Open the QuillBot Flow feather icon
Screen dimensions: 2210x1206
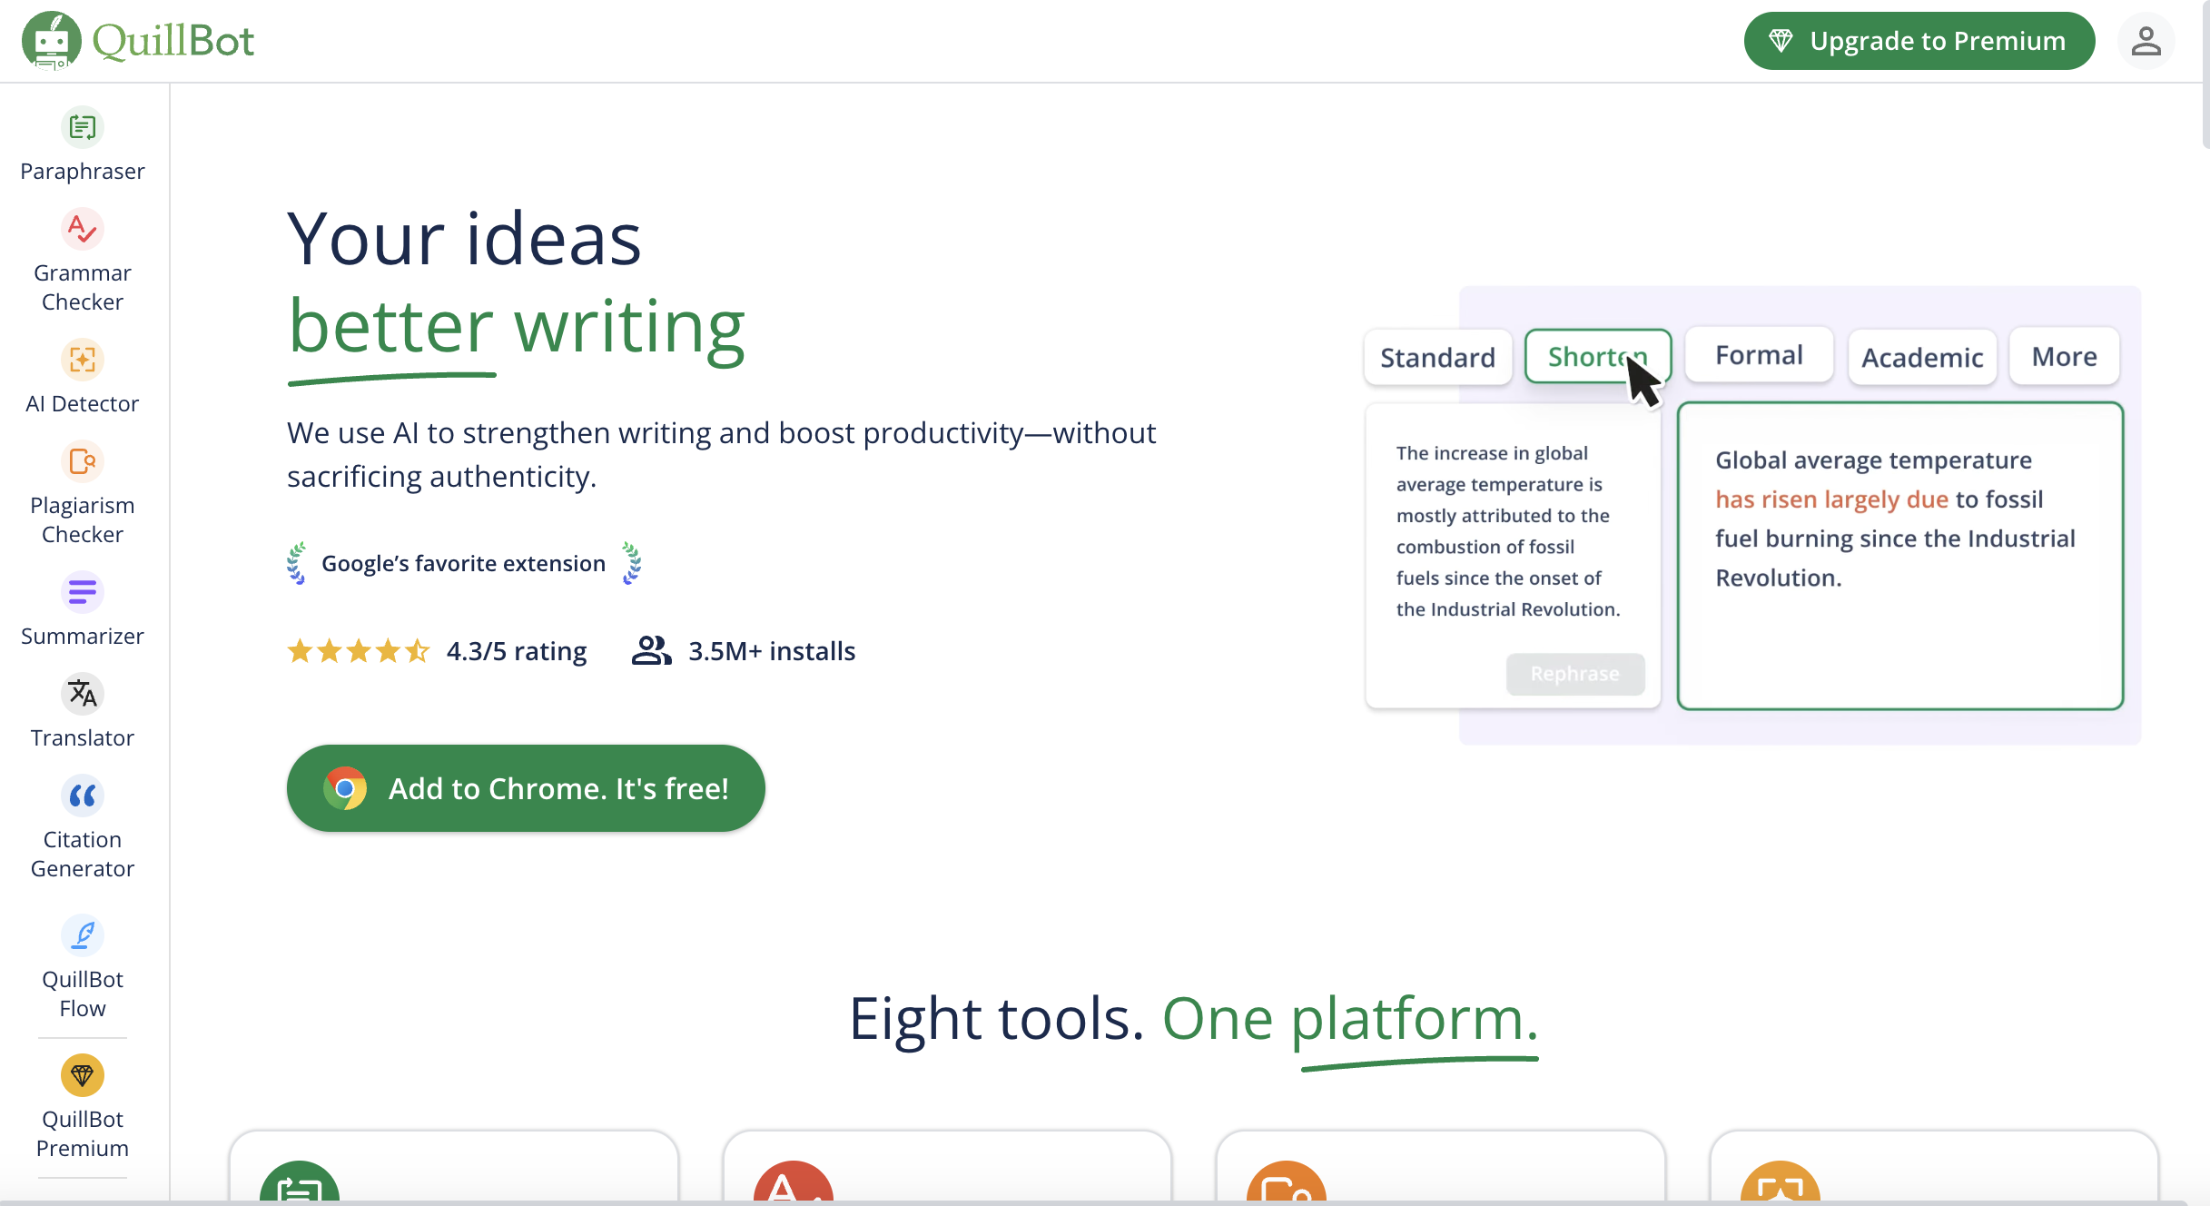(x=83, y=935)
